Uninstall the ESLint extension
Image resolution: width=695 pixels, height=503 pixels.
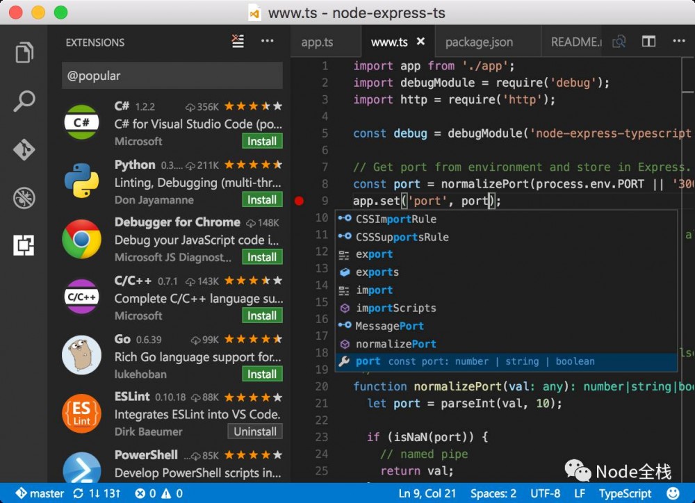254,431
